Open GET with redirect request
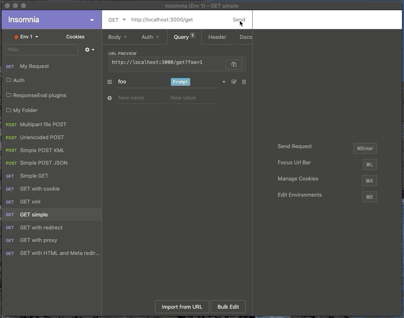Viewport: 404px width, 318px height. [51, 227]
